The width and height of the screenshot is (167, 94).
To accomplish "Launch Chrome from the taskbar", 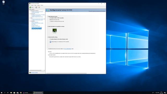I will tap(21, 93).
